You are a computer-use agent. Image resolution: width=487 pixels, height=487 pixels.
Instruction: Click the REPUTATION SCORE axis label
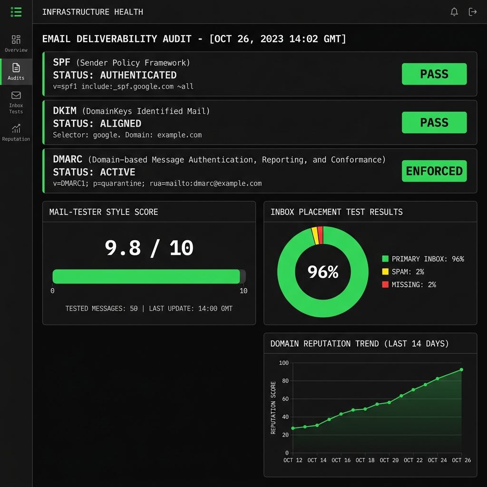click(273, 408)
